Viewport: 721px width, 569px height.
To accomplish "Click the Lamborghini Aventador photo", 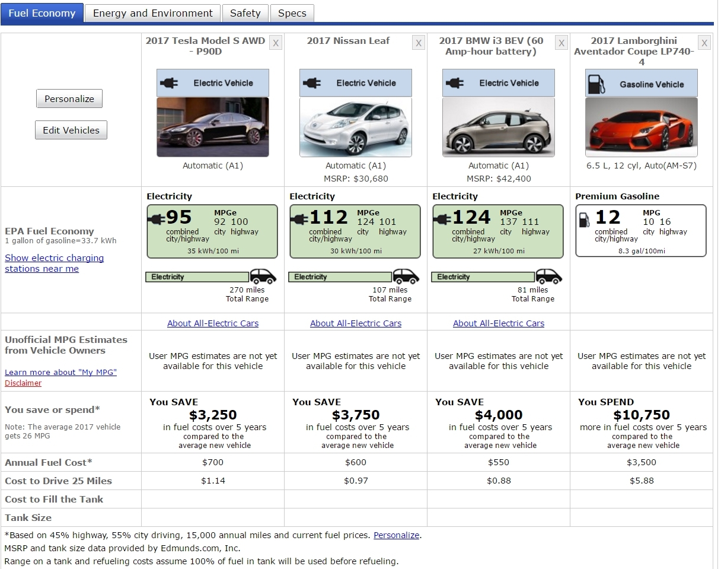I will pos(642,127).
